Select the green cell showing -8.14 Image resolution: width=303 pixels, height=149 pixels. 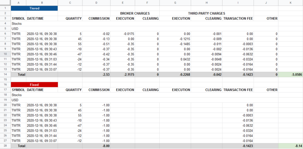pos(290,146)
